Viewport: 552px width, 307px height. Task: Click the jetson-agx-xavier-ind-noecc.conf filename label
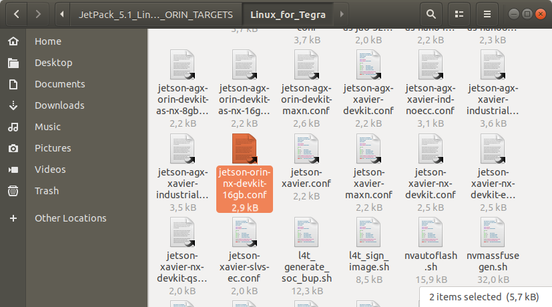pos(431,99)
